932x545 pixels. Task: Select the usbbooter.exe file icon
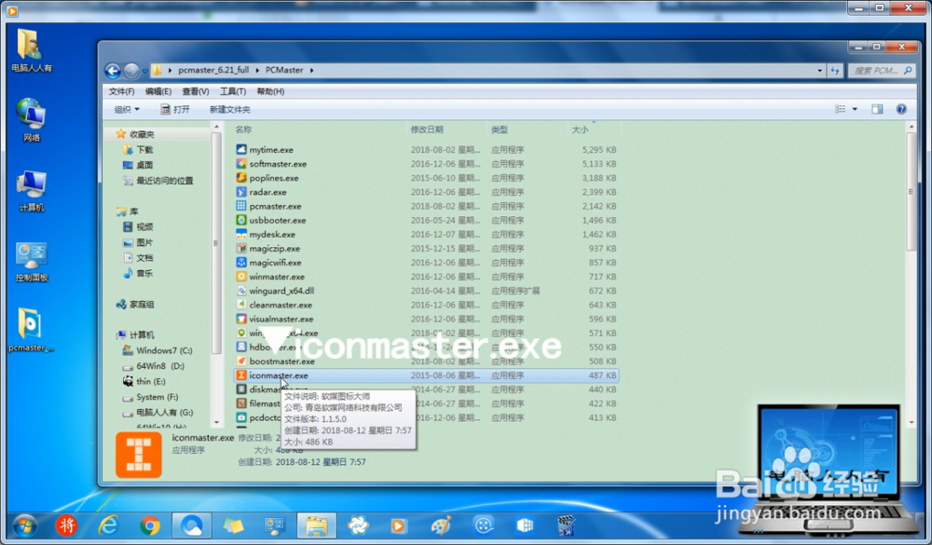[240, 220]
